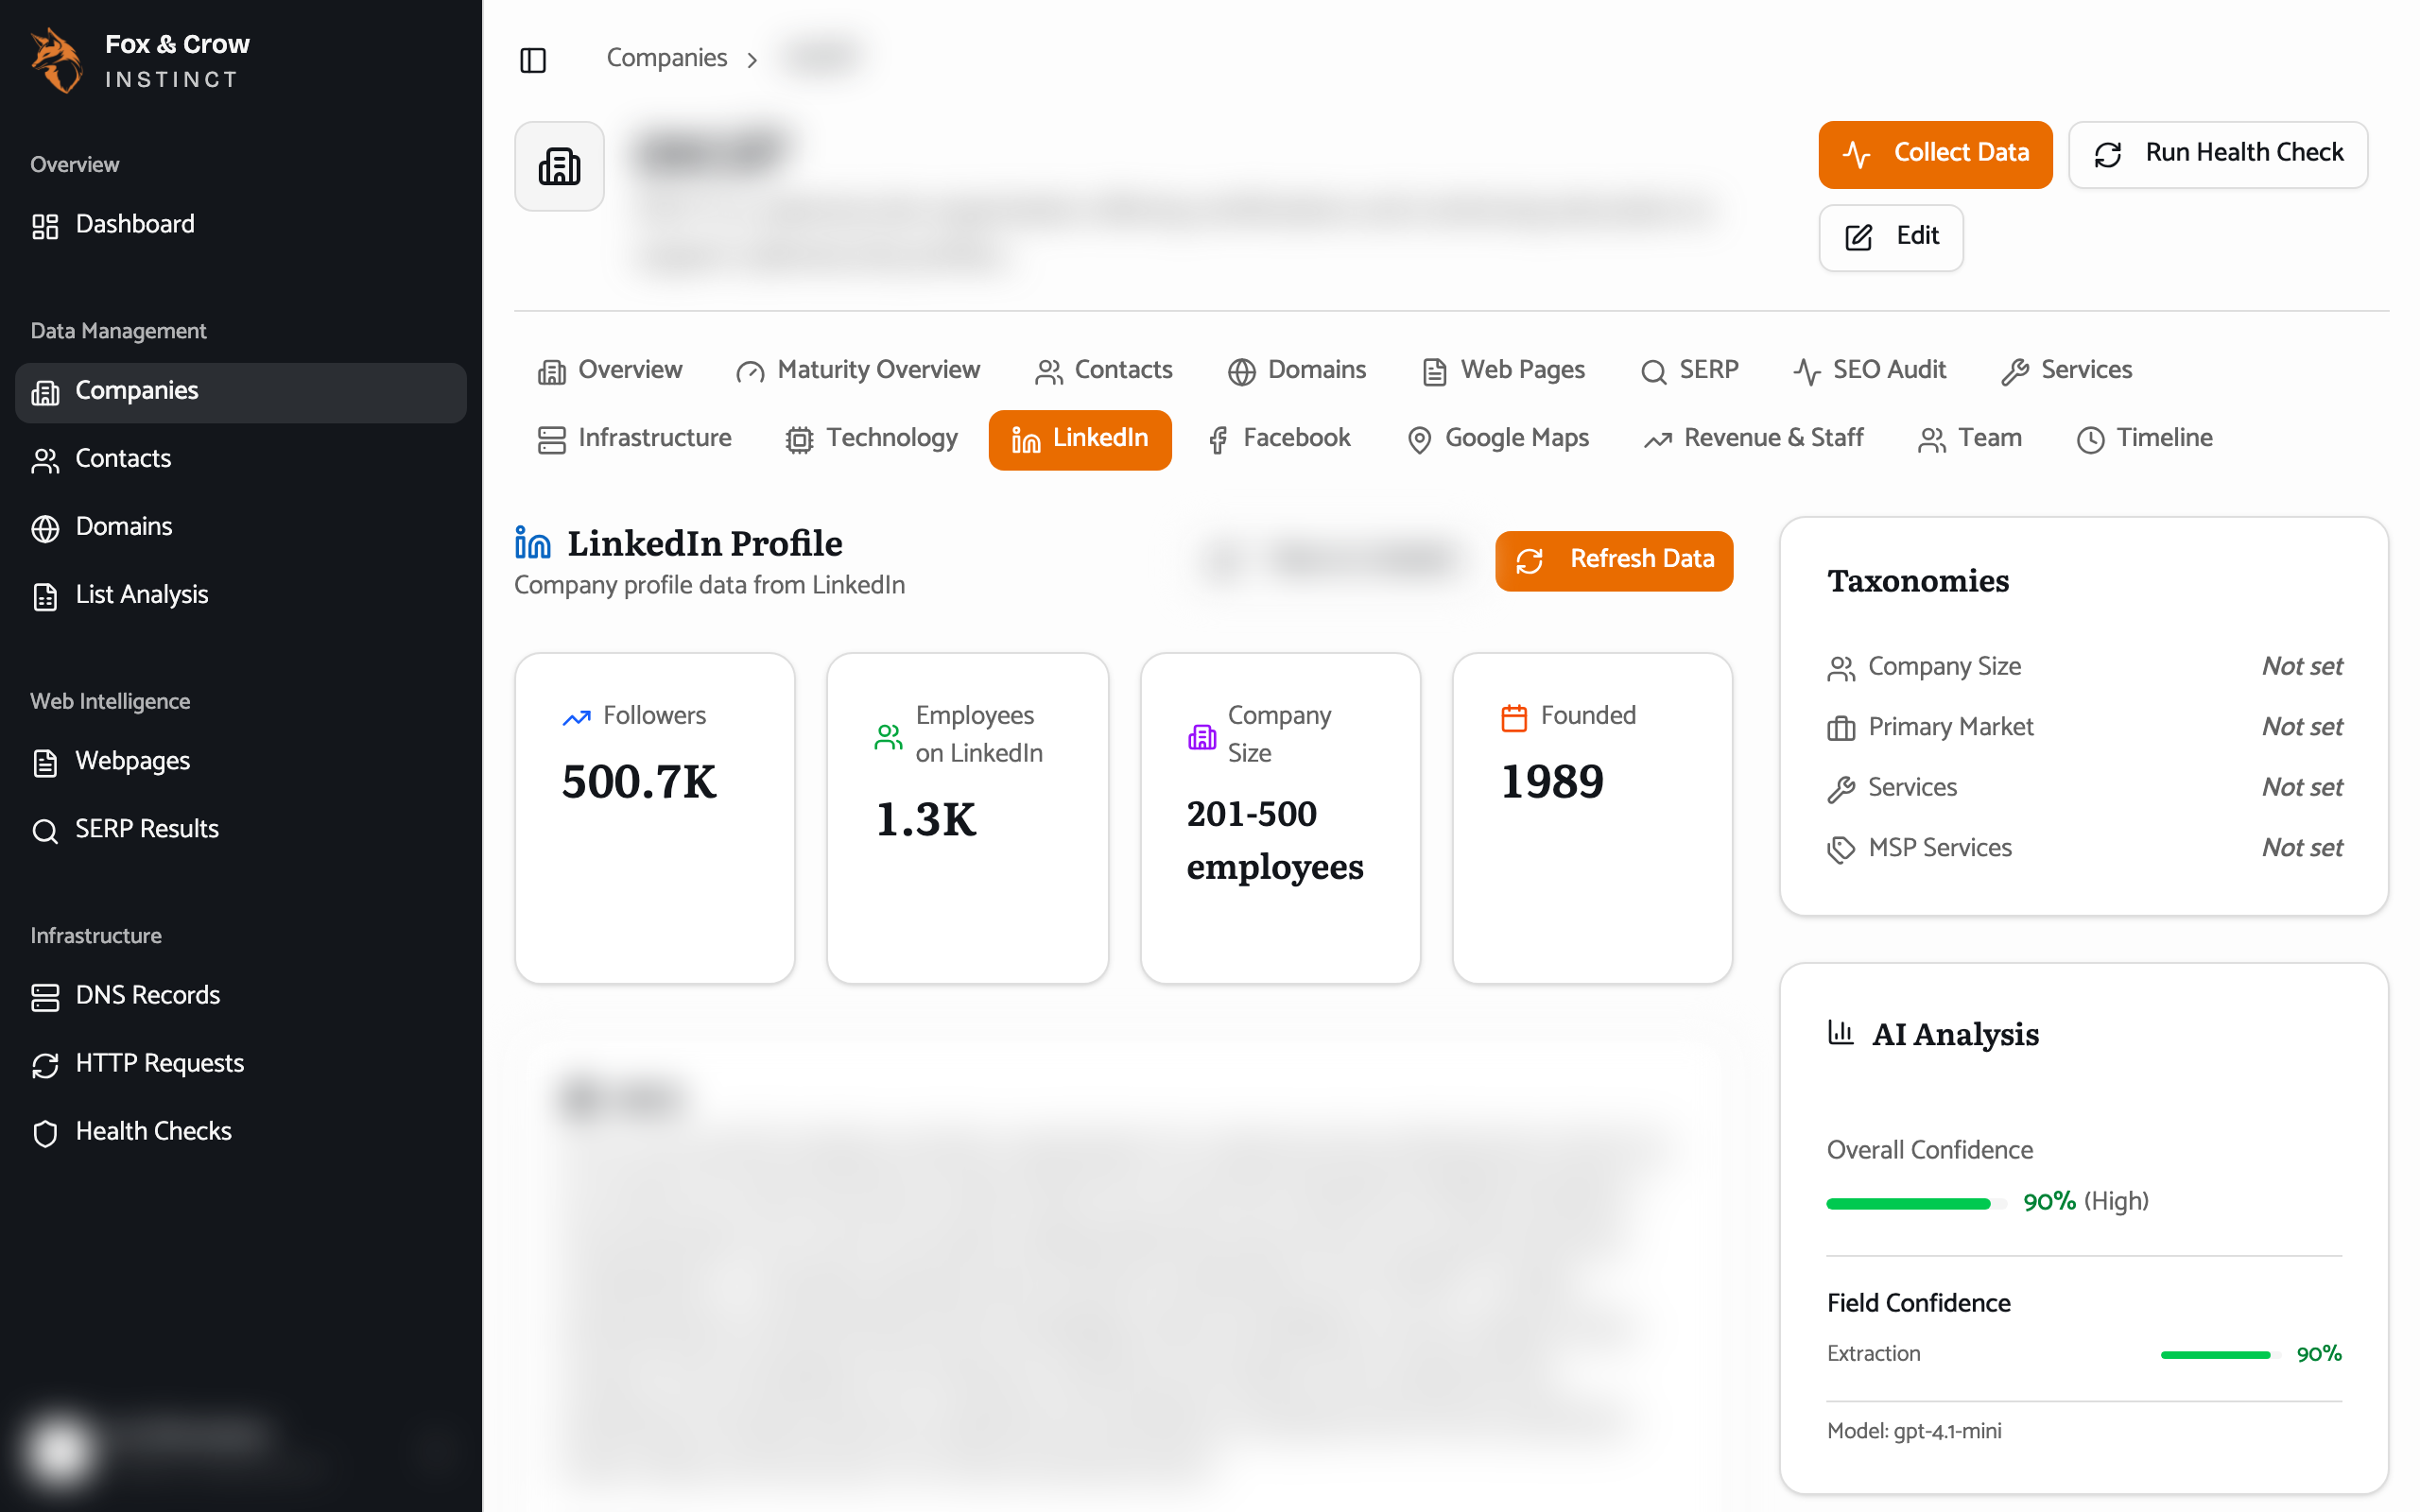Open List Analysis in sidebar

(241, 595)
